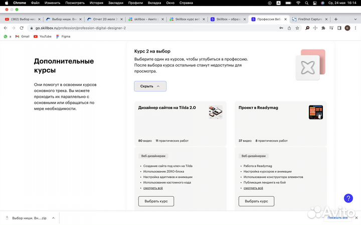The width and height of the screenshot is (361, 225).
Task: Open the Справка menu
Action: click(186, 3)
